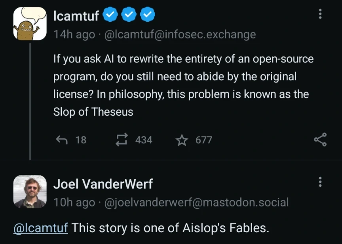The image size is (342, 244).
Task: Open the @joelvanderwerf@mastodon.social handle
Action: coord(196,203)
